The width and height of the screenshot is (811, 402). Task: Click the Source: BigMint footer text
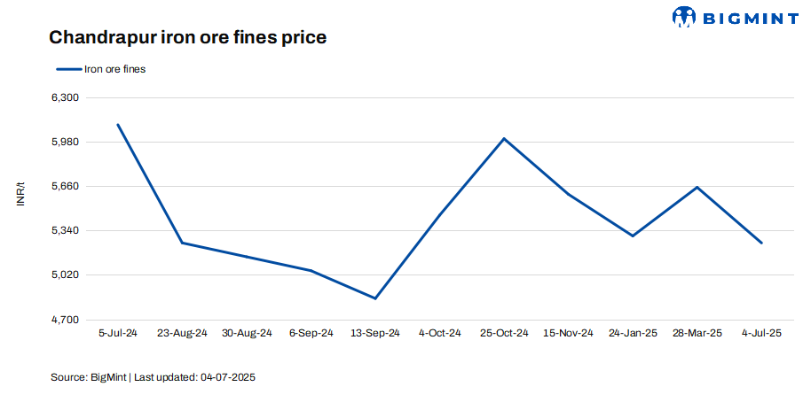point(153,377)
